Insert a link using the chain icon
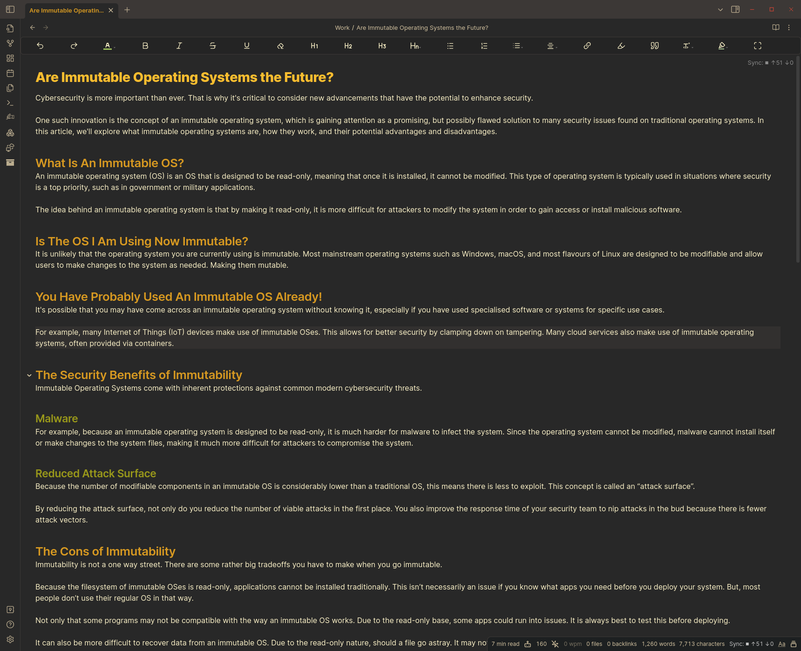Viewport: 801px width, 651px height. 587,46
